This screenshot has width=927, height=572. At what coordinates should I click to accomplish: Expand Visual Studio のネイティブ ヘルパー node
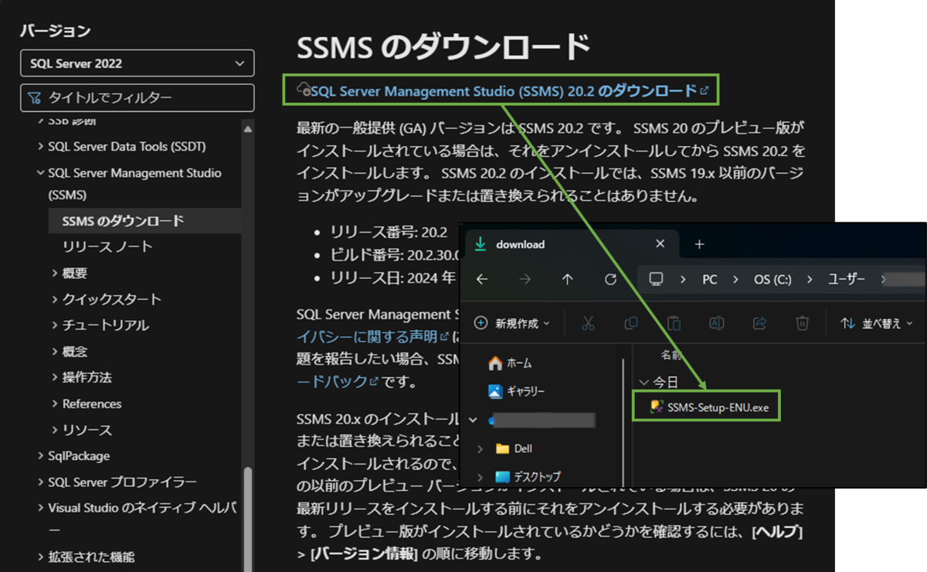[40, 508]
